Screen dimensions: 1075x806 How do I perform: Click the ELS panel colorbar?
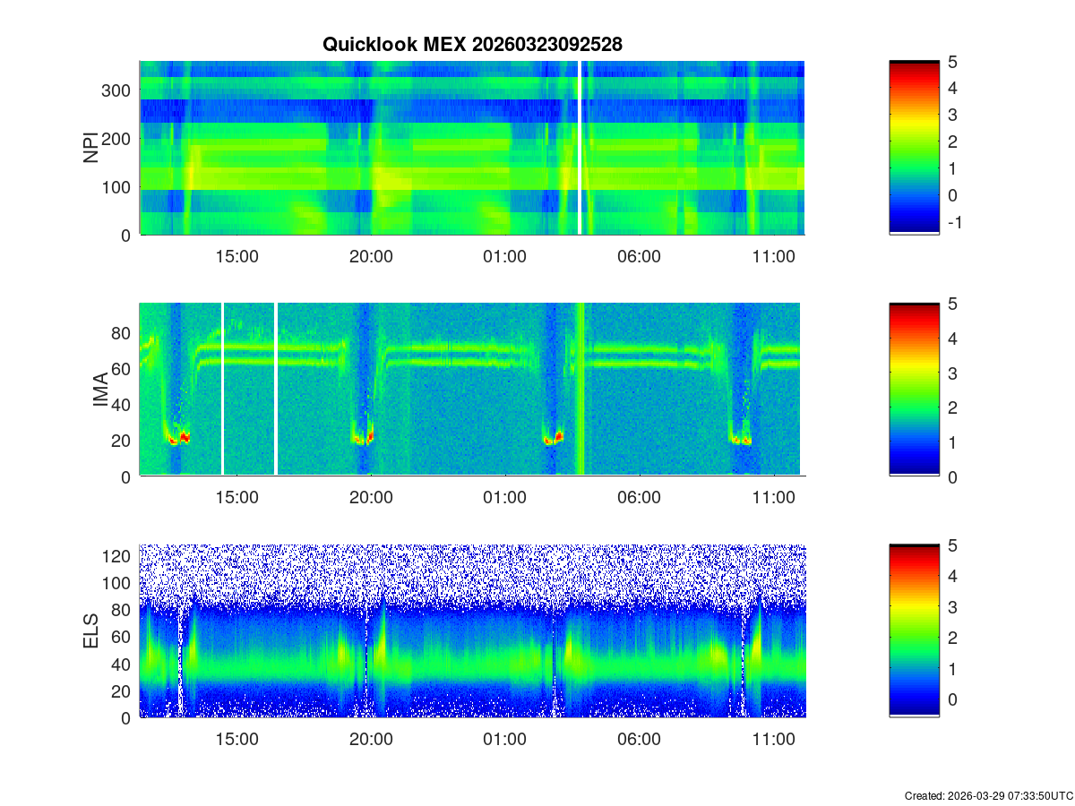(x=914, y=631)
